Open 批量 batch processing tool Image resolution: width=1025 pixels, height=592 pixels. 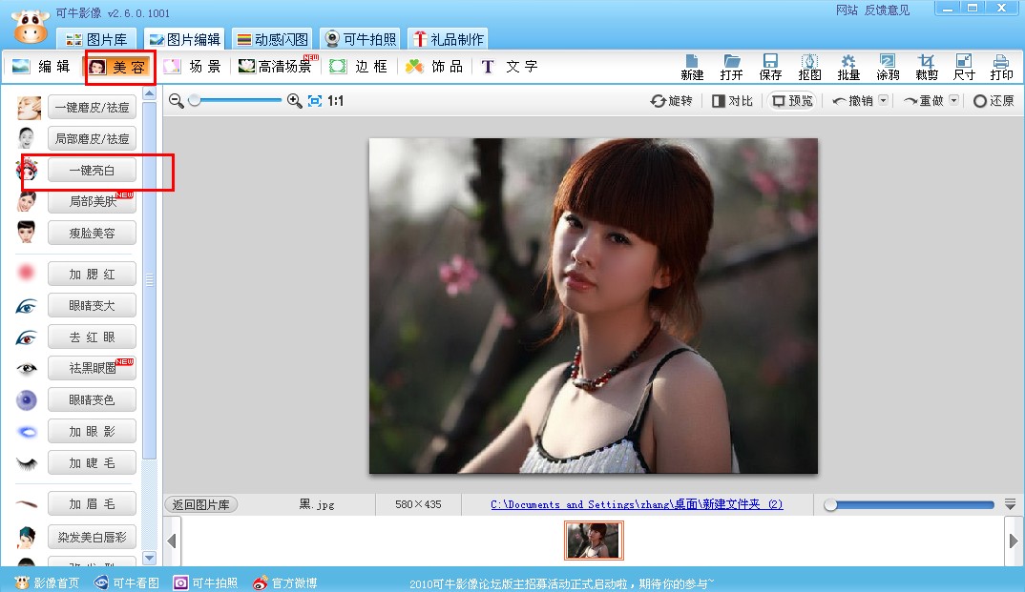[x=848, y=68]
